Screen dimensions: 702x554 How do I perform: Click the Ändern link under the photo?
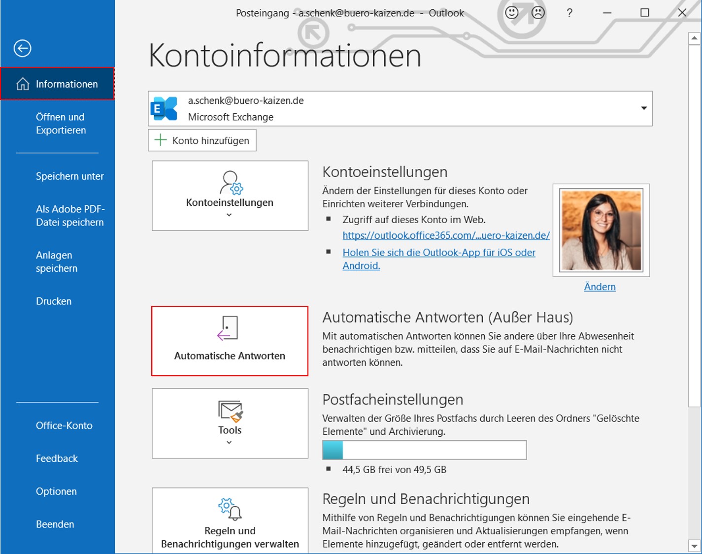pos(600,287)
